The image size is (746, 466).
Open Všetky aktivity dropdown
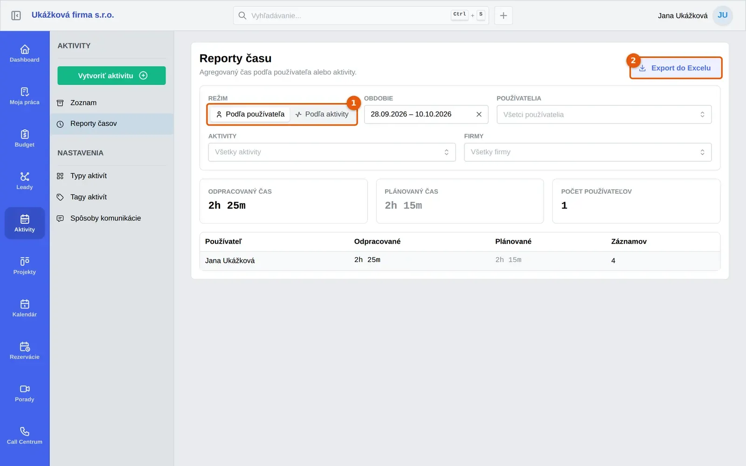click(332, 152)
